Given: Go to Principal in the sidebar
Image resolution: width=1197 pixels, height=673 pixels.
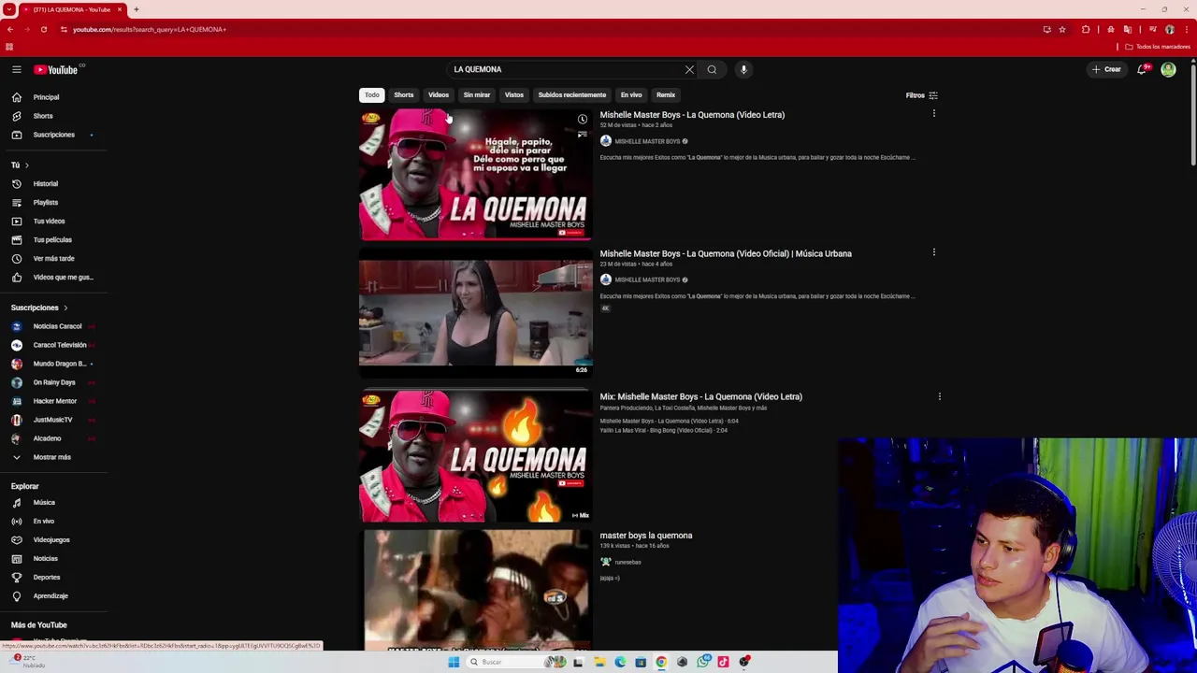Looking at the screenshot, I should click(54, 97).
